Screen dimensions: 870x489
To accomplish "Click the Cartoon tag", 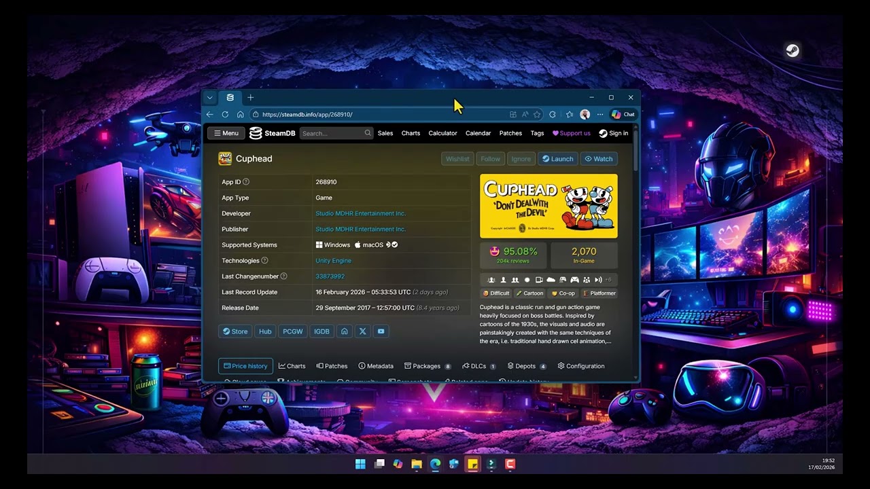I will (529, 293).
